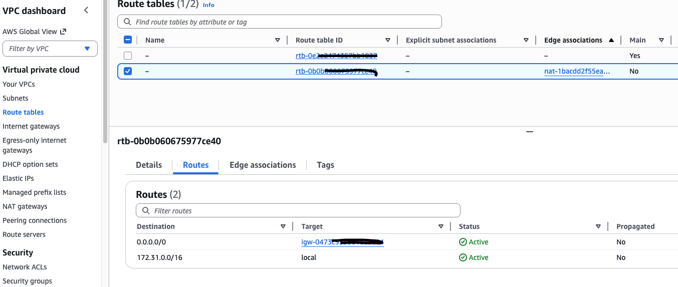Uncheck the selected second route table checkbox
Image resolution: width=678 pixels, height=287 pixels.
click(x=128, y=71)
